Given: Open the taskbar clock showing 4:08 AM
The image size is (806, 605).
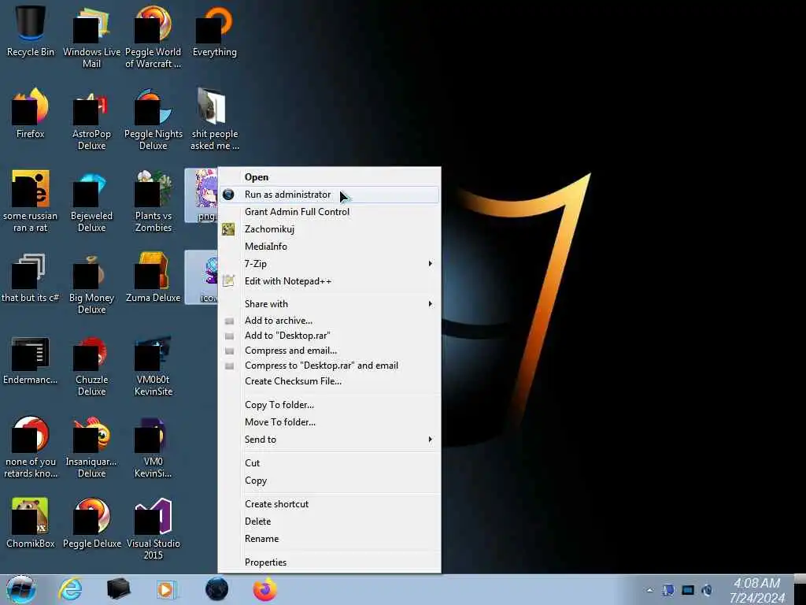Looking at the screenshot, I should click(x=757, y=590).
